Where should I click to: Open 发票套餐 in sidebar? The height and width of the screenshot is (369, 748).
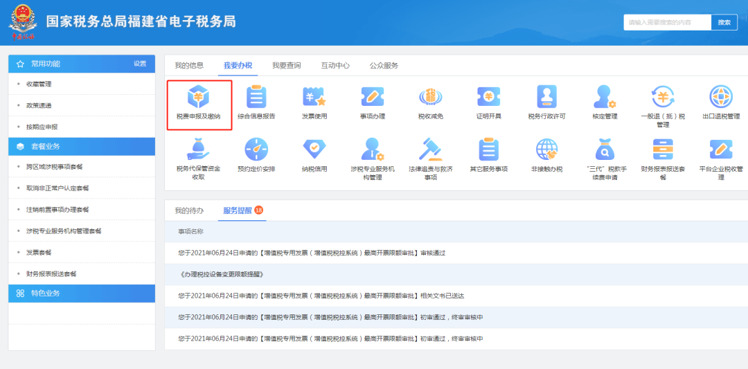[x=39, y=252]
